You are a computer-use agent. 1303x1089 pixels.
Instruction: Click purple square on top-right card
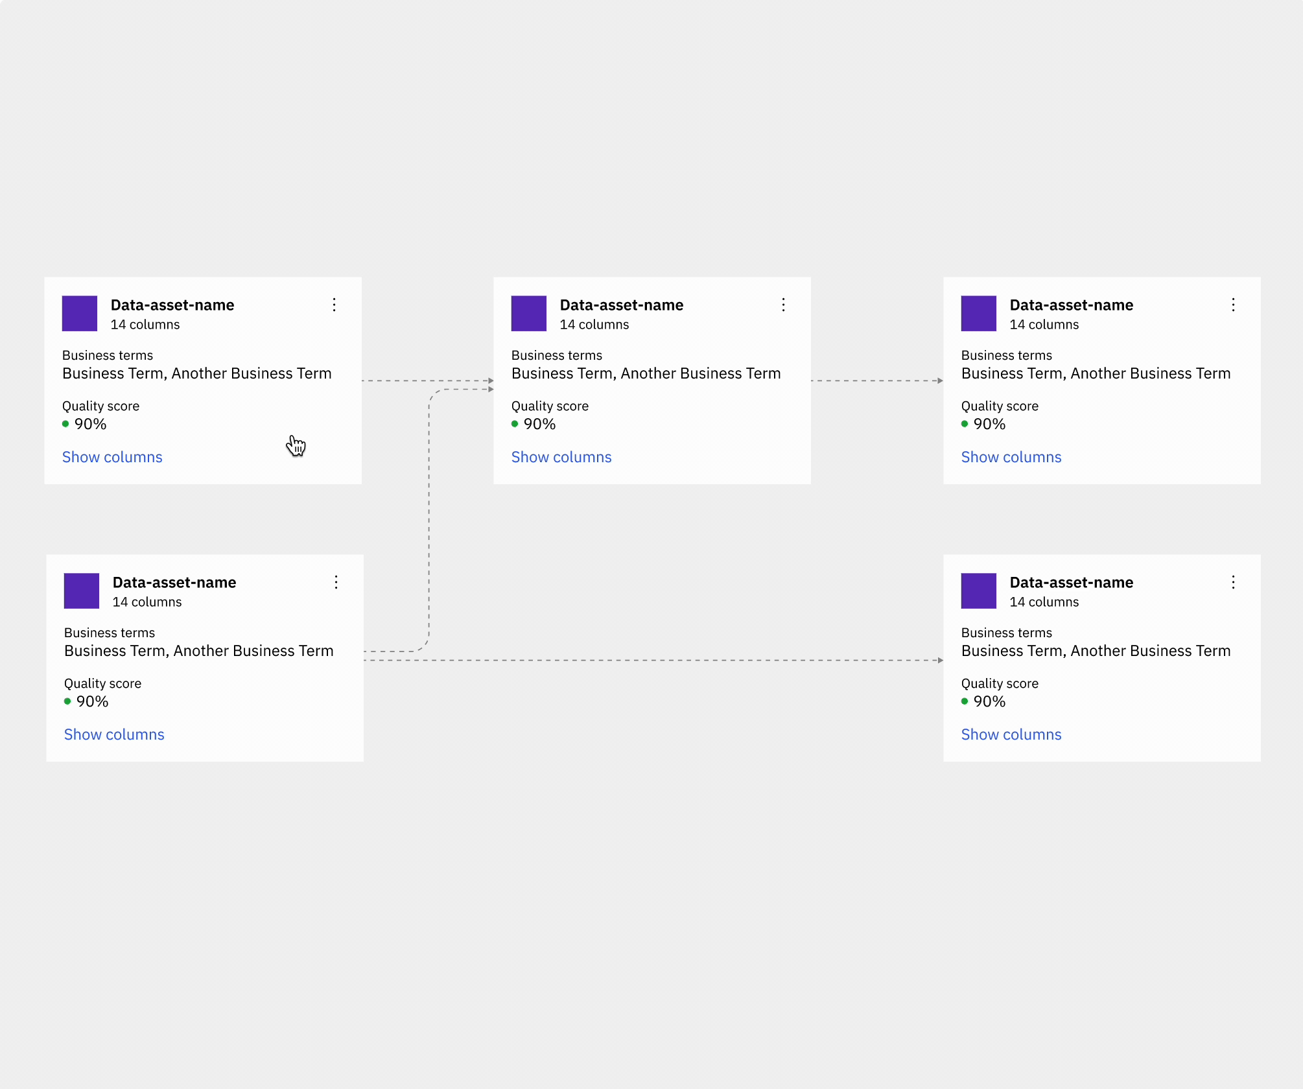click(x=978, y=314)
